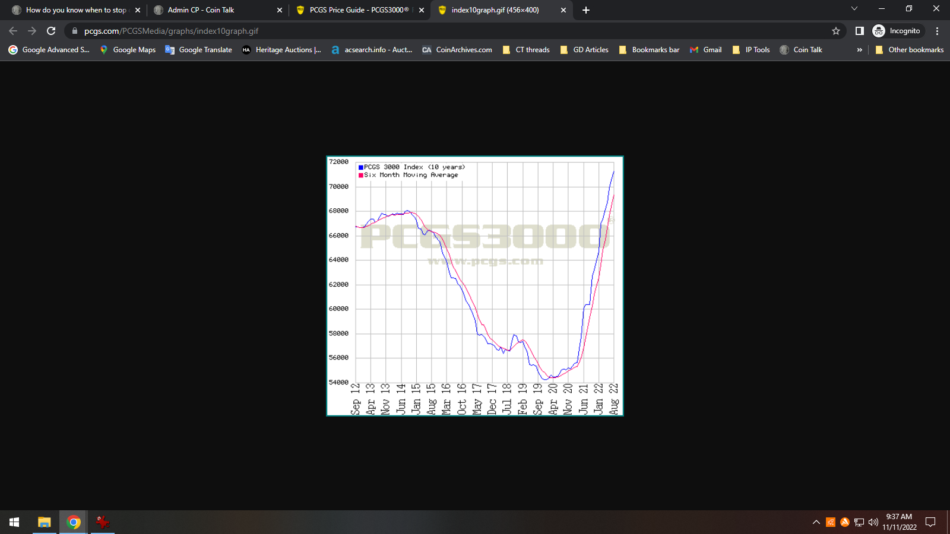The image size is (950, 534).
Task: Open the Gmail bookmark
Action: 706,50
